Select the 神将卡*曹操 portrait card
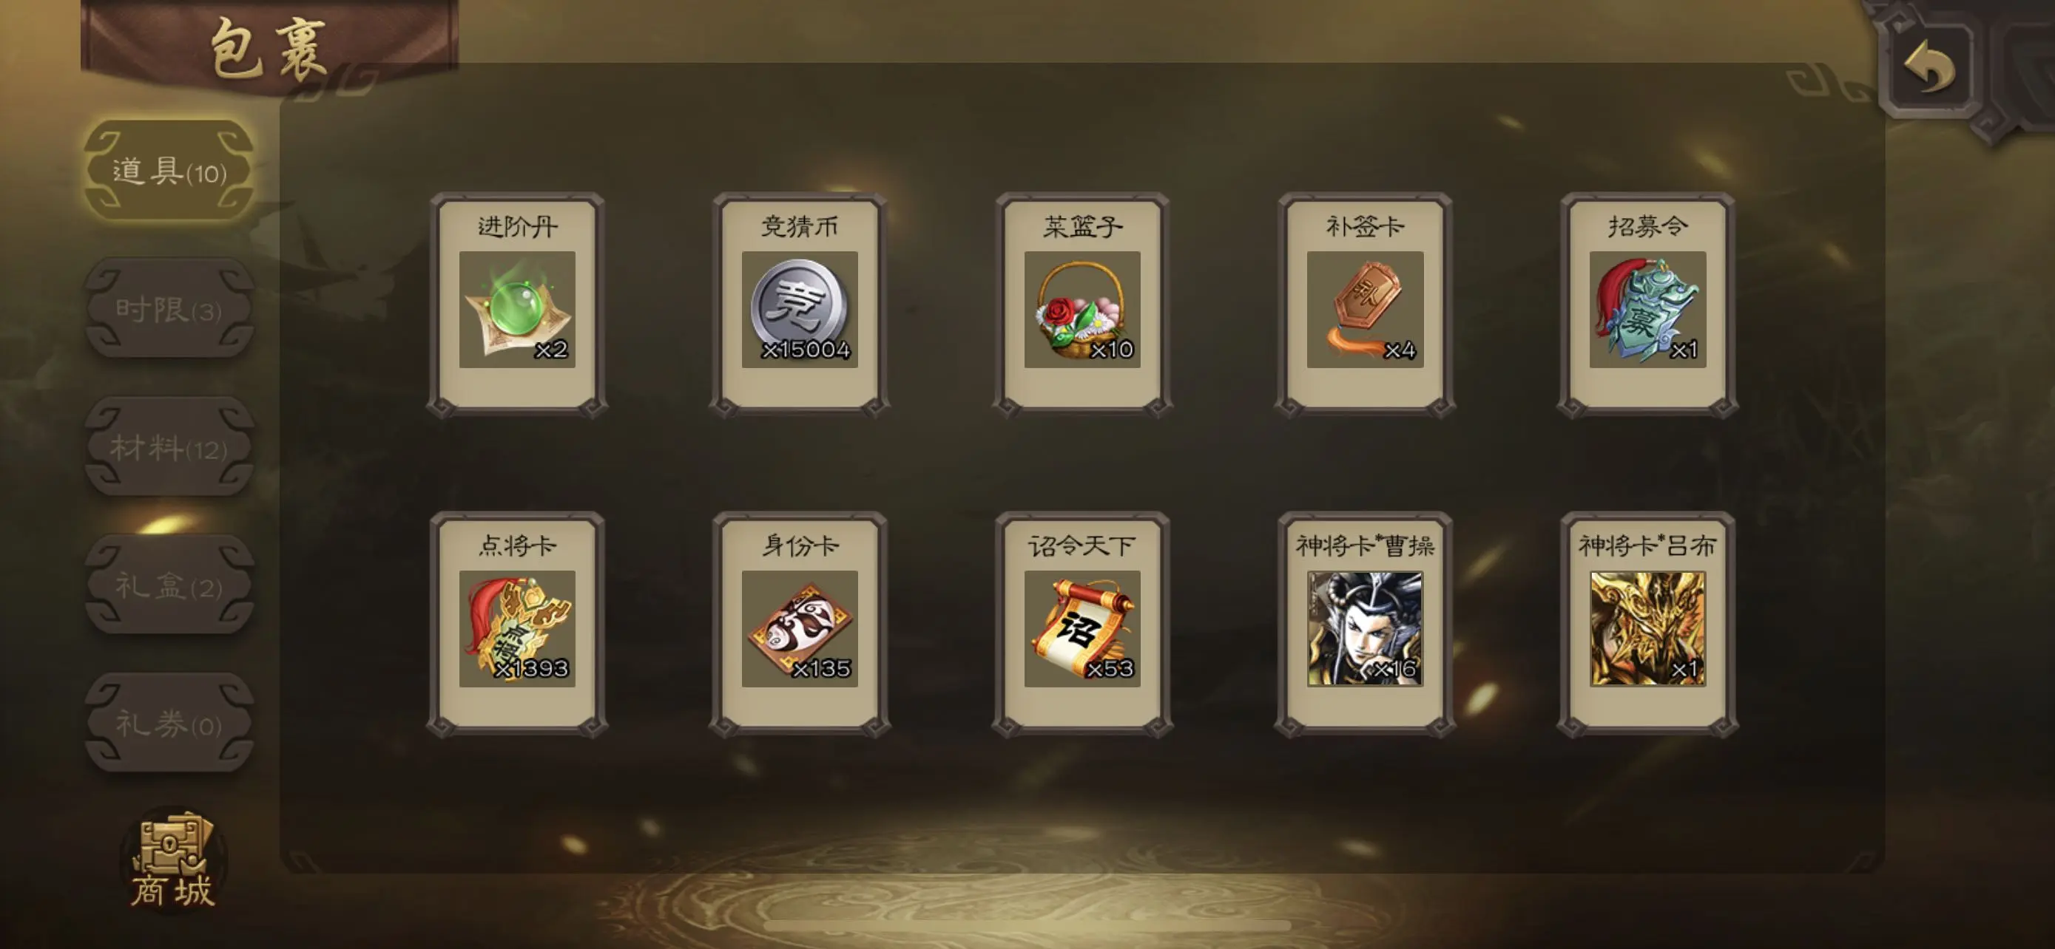Image resolution: width=2055 pixels, height=949 pixels. pos(1365,628)
